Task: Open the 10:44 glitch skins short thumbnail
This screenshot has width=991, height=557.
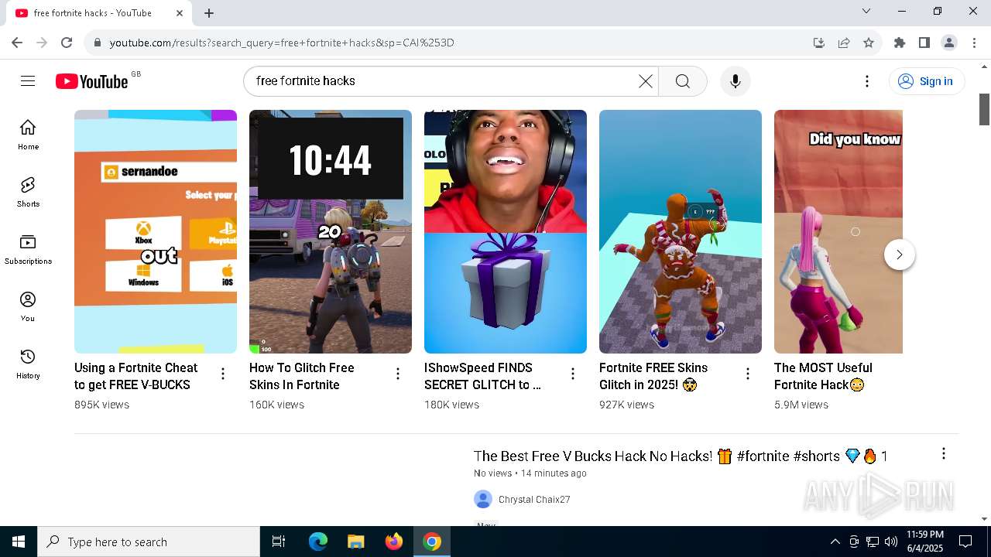Action: pos(331,231)
